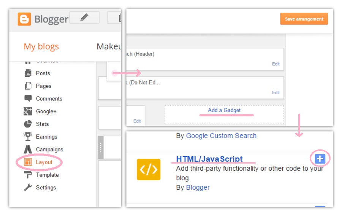This screenshot has width=342, height=216.
Task: Select Pages in the sidebar menu
Action: click(44, 86)
